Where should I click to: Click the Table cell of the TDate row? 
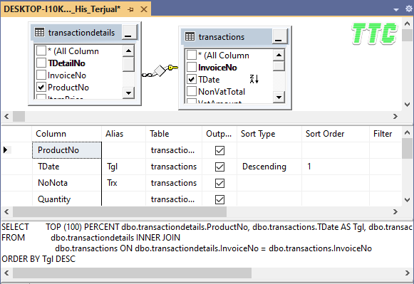point(174,167)
